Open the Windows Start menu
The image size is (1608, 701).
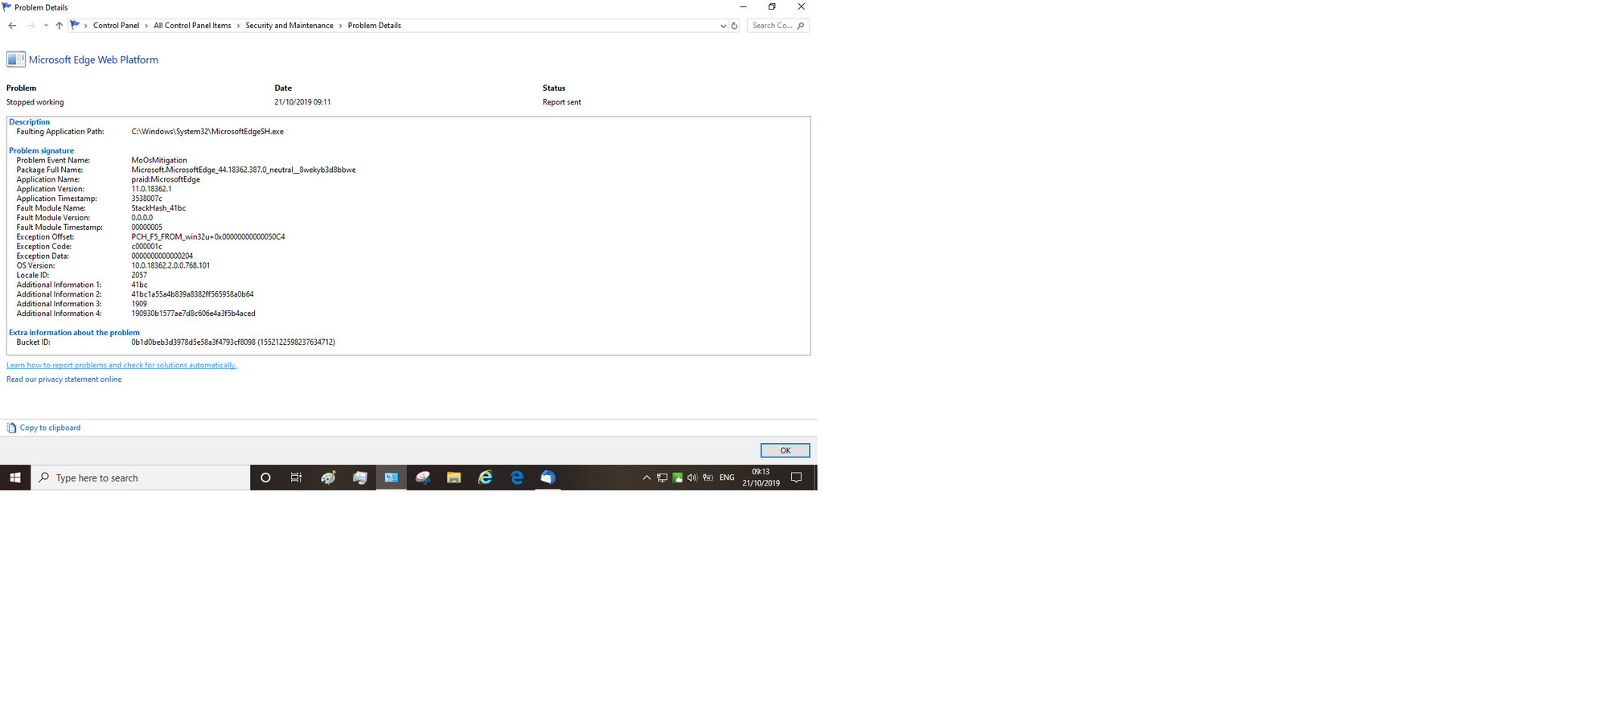tap(15, 478)
